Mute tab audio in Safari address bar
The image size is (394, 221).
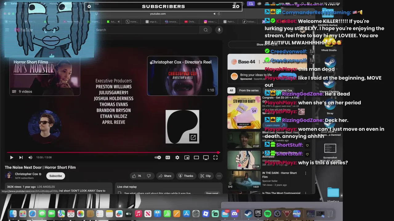(x=214, y=14)
